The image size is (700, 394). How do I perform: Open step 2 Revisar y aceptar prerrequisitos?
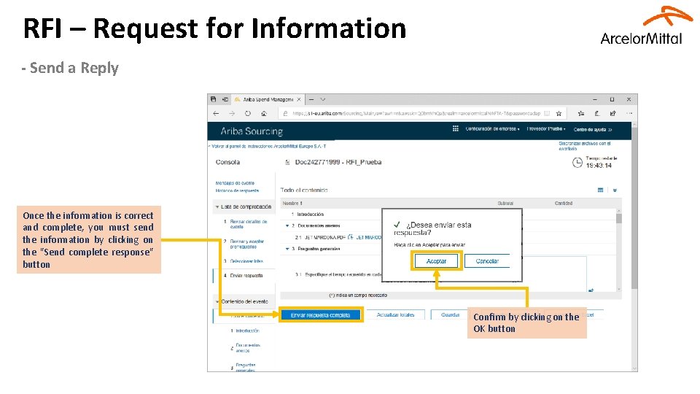247,244
